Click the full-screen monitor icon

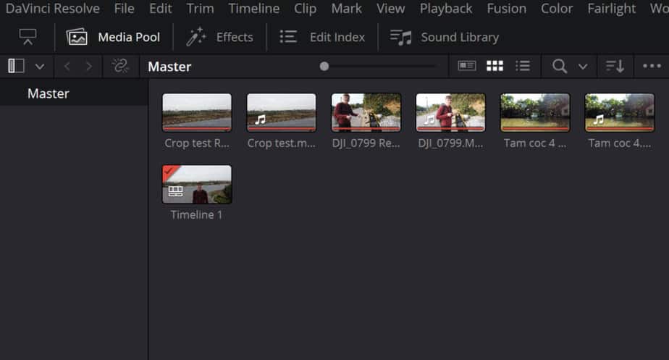tap(28, 37)
